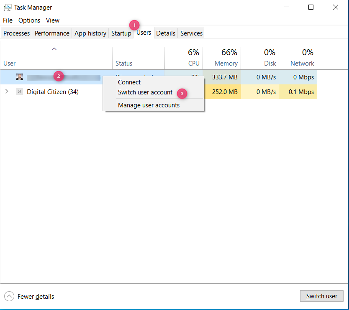The width and height of the screenshot is (349, 310).
Task: Switch to the Services tab
Action: [191, 33]
